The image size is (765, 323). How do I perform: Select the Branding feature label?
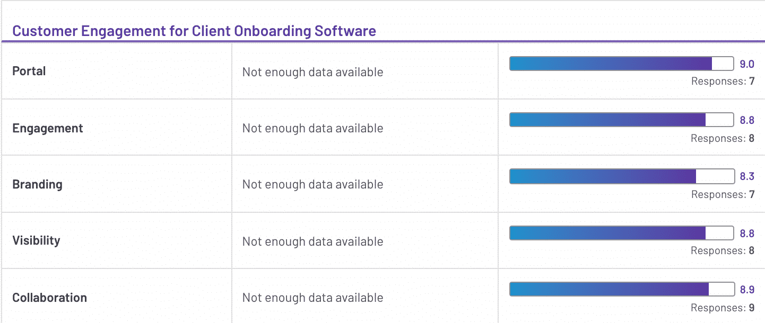[x=38, y=185]
